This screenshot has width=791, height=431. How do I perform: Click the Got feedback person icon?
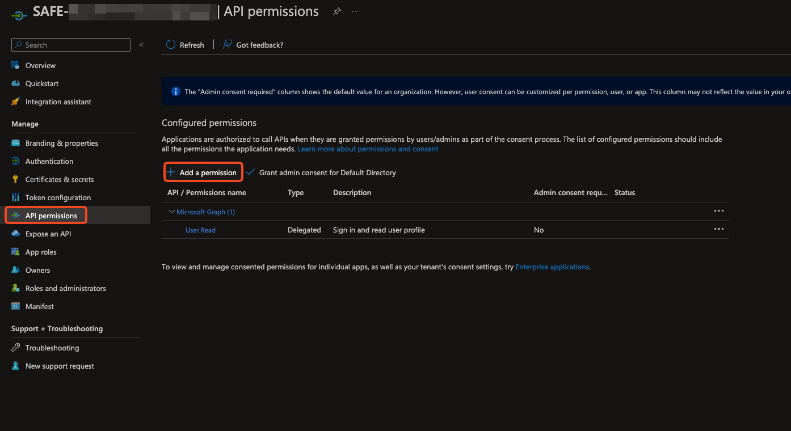tap(228, 44)
